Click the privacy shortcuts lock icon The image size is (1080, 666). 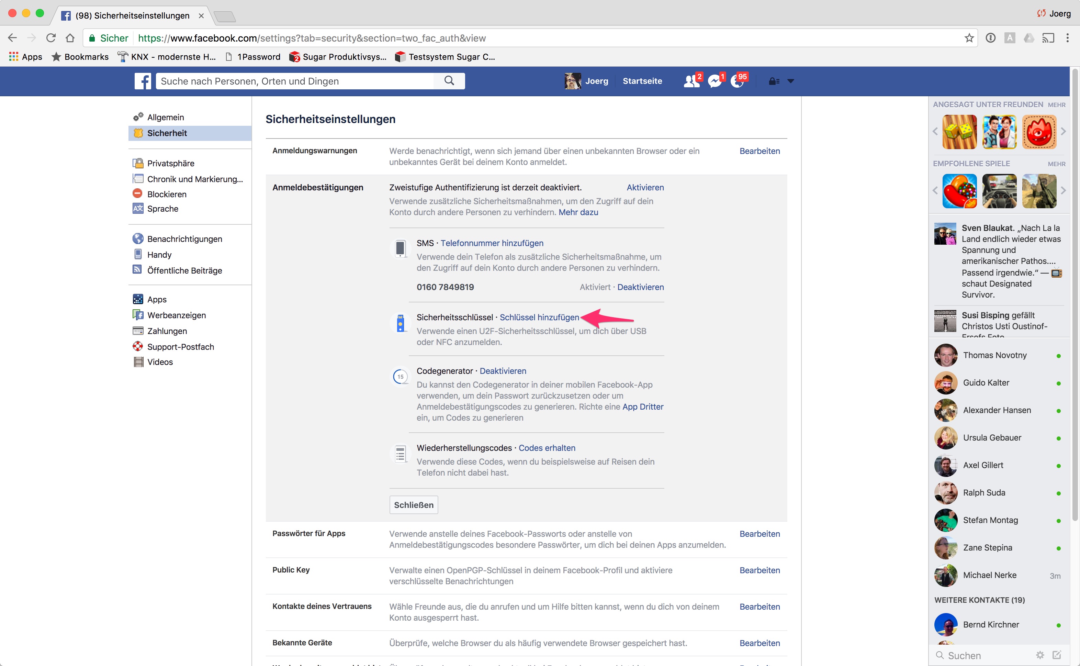(774, 81)
